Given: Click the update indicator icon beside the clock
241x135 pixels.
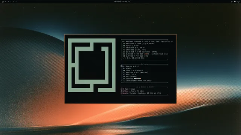Looking at the screenshot, I should click(x=129, y=1).
